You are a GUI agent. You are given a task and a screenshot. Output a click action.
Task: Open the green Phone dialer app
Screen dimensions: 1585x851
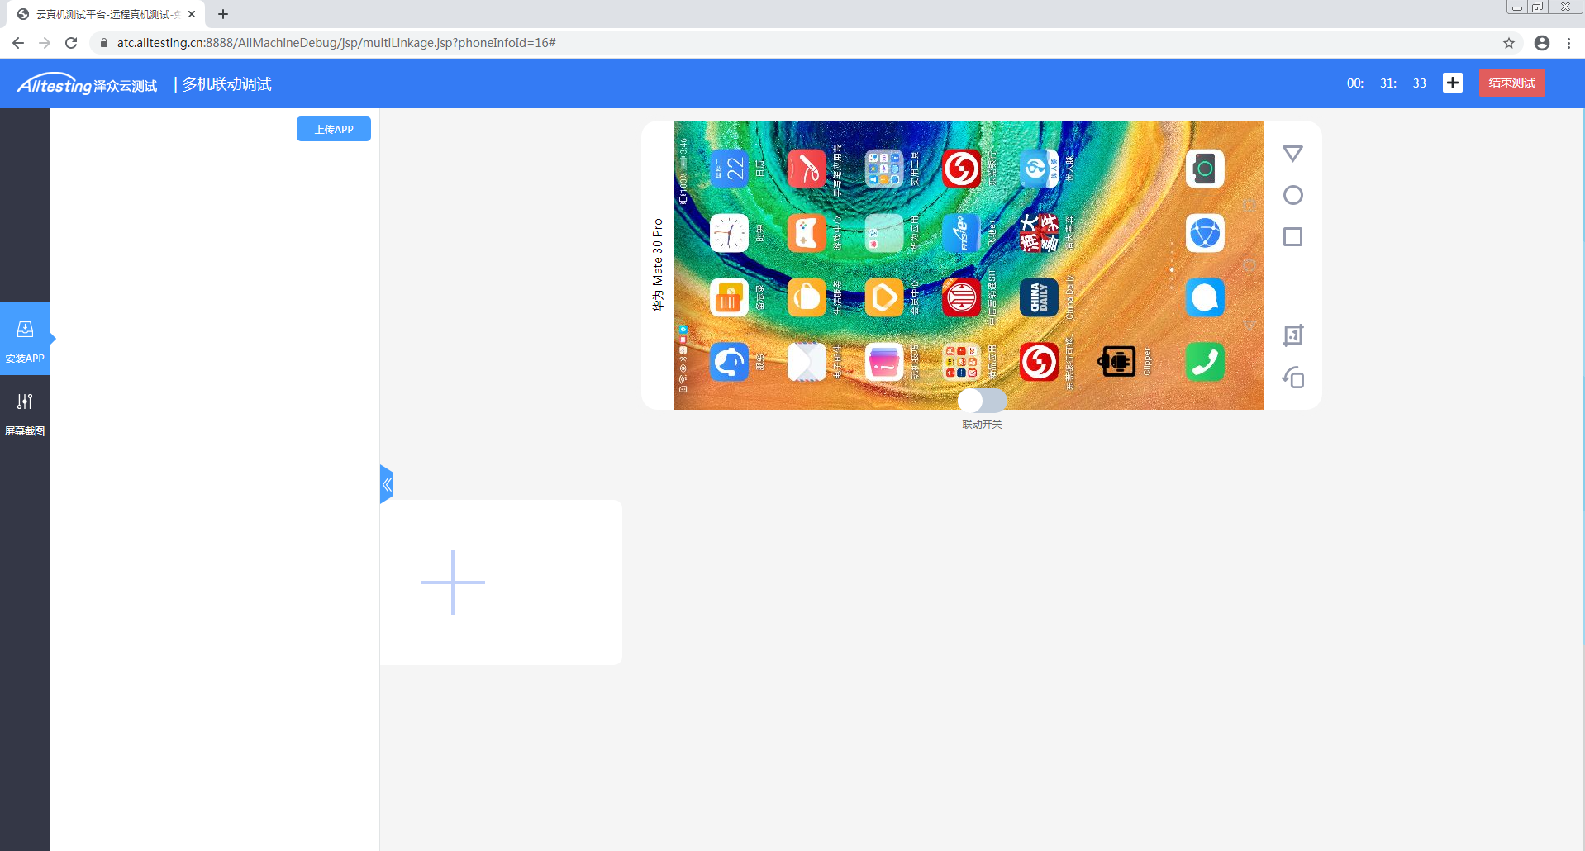pyautogui.click(x=1205, y=362)
